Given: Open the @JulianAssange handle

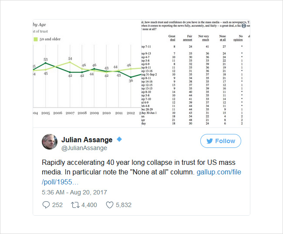Looking at the screenshot, I should coord(84,148).
